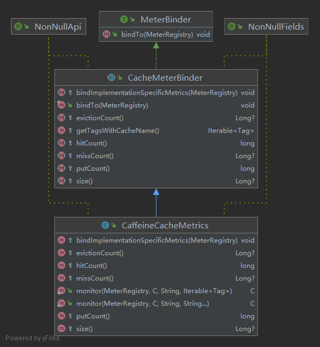Select putCount() in CaffeineCacheMetrics
This screenshot has width=320, height=347.
pyautogui.click(x=156, y=316)
